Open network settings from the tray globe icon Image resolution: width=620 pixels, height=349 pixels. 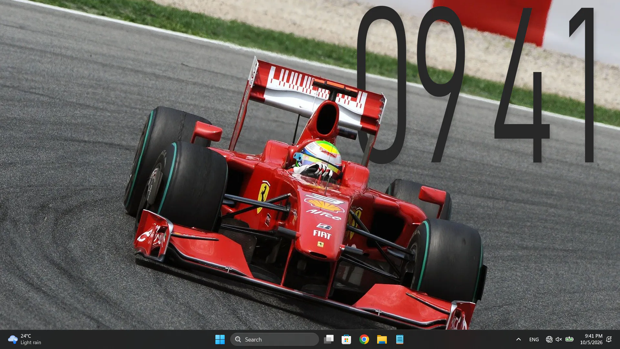point(549,339)
